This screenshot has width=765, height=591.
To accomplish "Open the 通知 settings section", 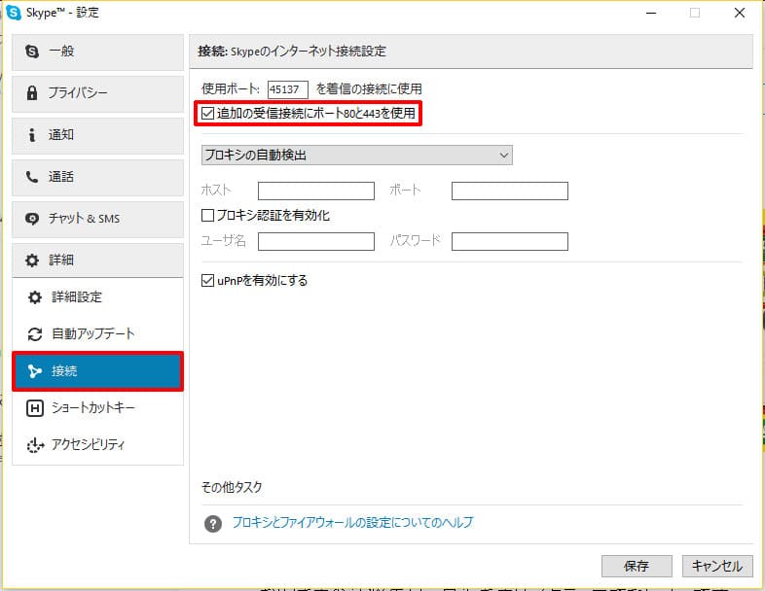I will (97, 136).
